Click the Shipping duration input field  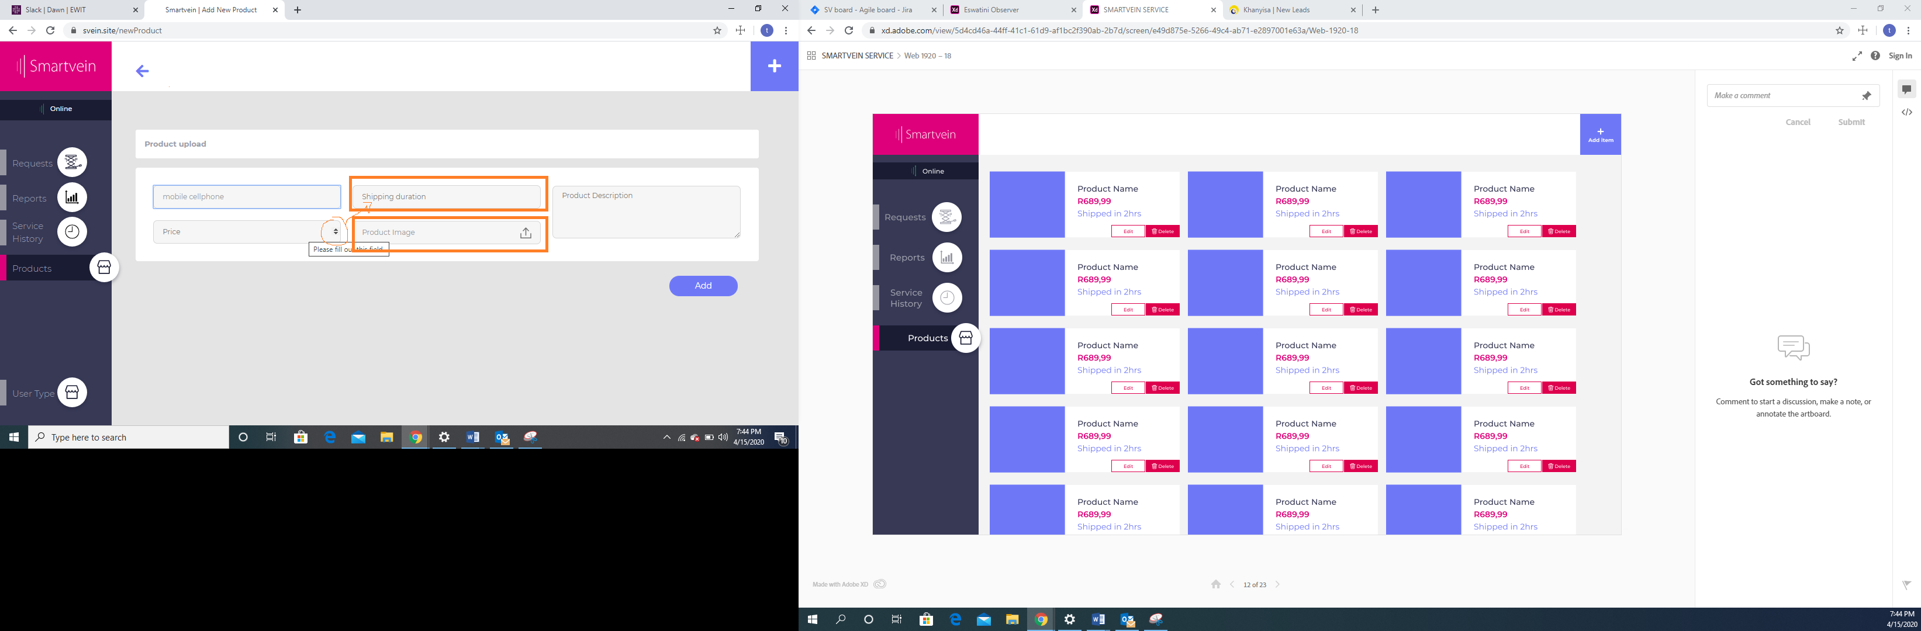[x=446, y=197]
